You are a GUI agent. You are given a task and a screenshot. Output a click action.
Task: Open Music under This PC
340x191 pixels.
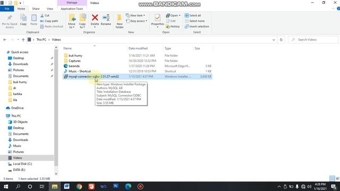[x=17, y=146]
